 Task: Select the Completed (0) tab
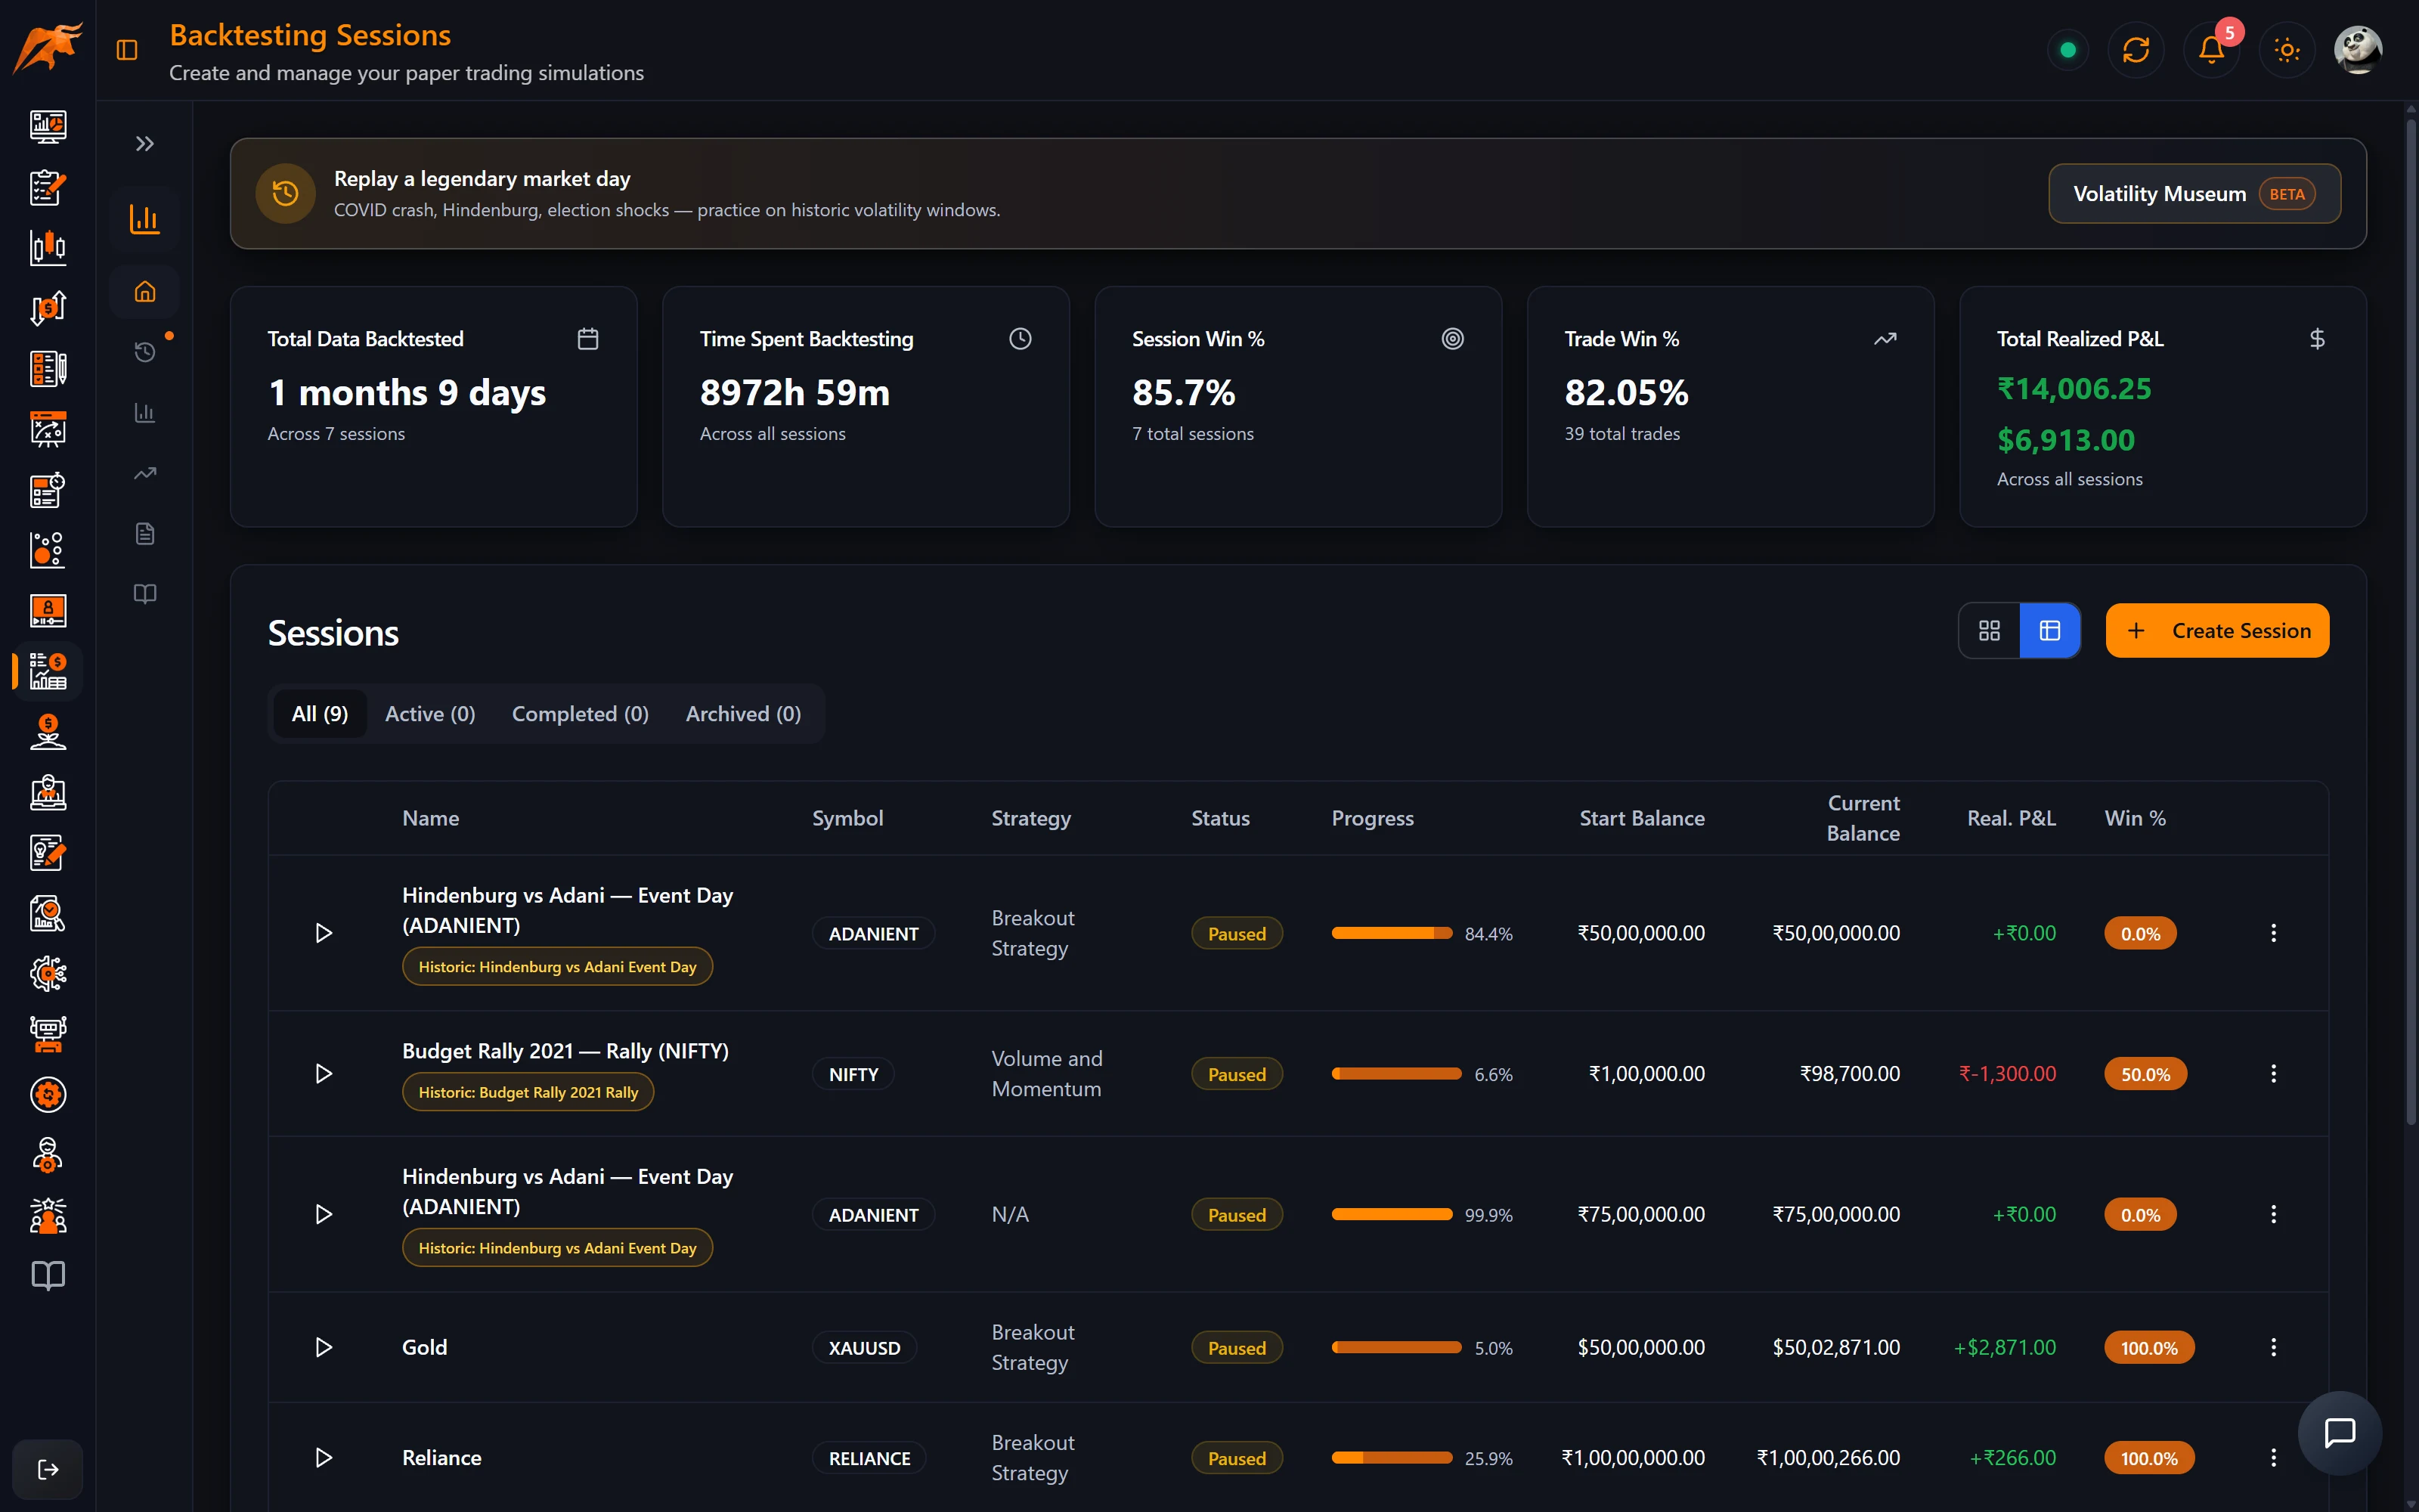click(x=580, y=714)
